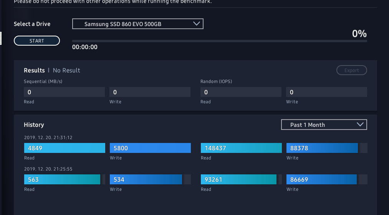Click the Export results button

click(351, 70)
